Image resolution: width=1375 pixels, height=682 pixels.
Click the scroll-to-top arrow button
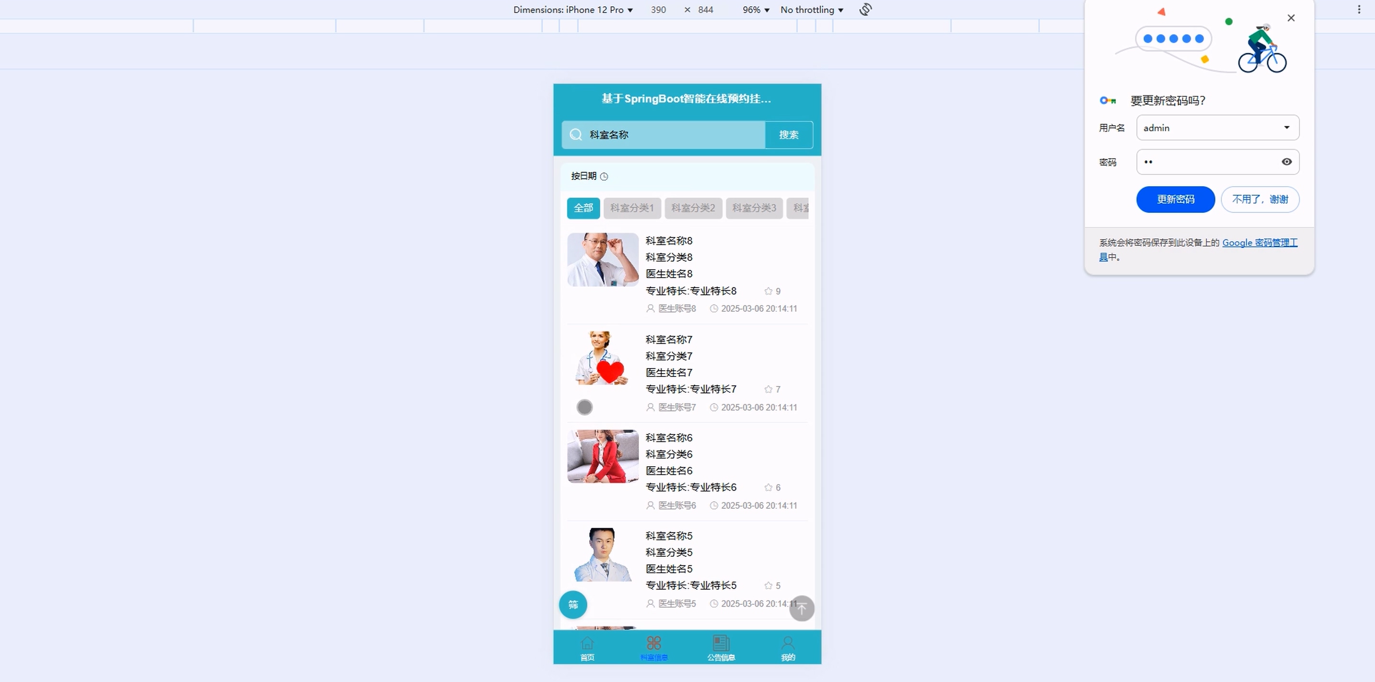pos(801,608)
